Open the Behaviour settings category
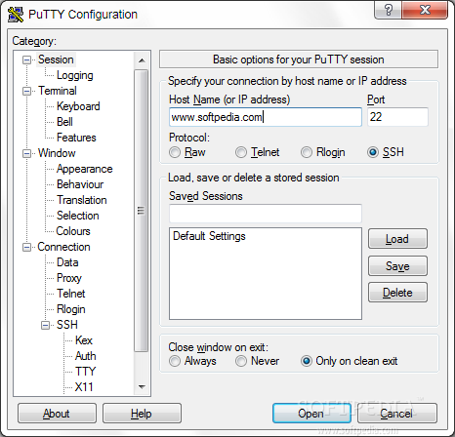This screenshot has width=455, height=437. pos(80,184)
